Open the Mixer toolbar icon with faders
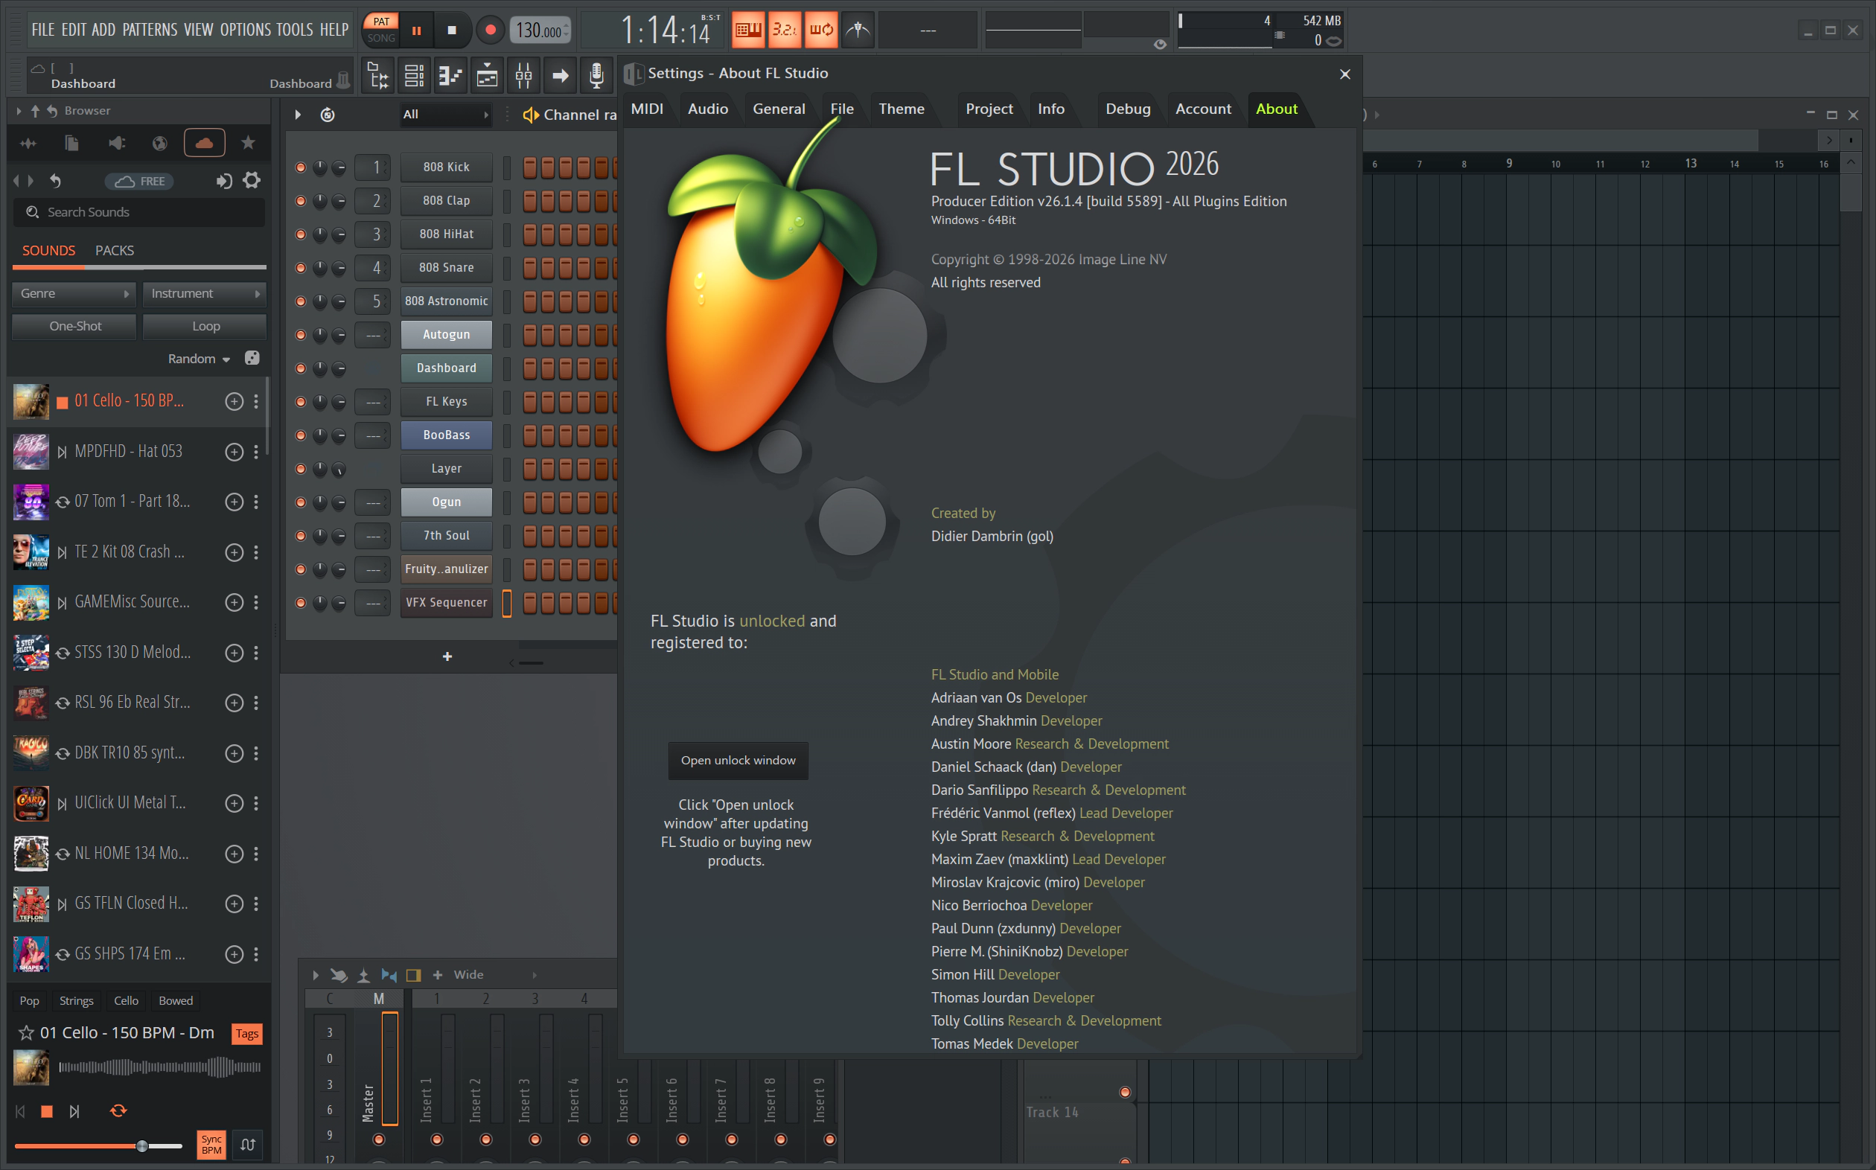This screenshot has width=1876, height=1170. pyautogui.click(x=523, y=75)
